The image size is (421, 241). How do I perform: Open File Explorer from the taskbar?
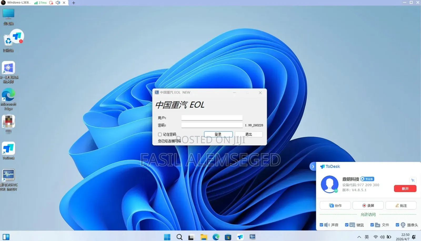point(204,237)
